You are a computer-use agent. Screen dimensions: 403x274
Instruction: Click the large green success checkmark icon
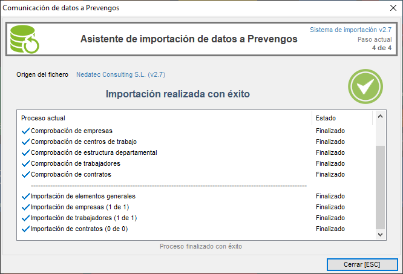pyautogui.click(x=365, y=86)
